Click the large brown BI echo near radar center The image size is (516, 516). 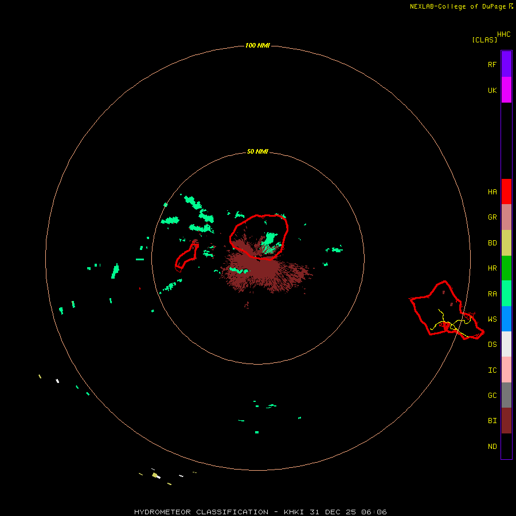pos(263,268)
